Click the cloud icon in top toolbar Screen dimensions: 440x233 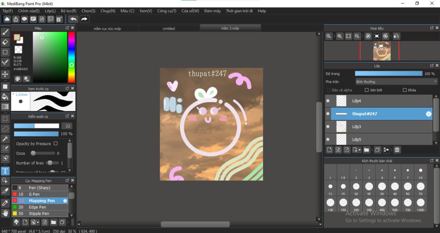click(x=7, y=19)
